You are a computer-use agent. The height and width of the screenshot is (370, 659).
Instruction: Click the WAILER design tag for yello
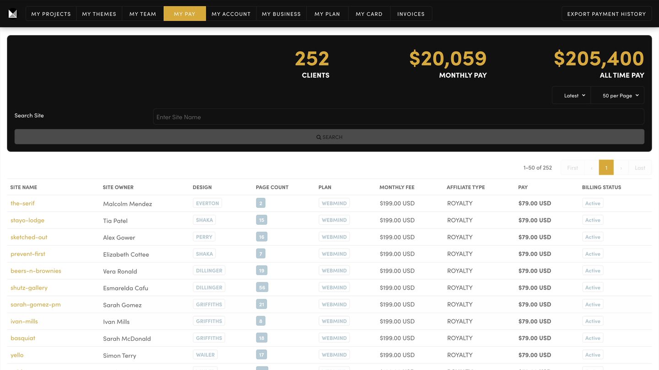(x=205, y=355)
